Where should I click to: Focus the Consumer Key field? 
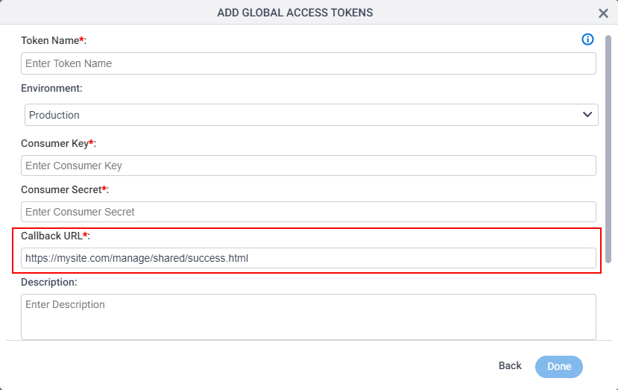[308, 166]
